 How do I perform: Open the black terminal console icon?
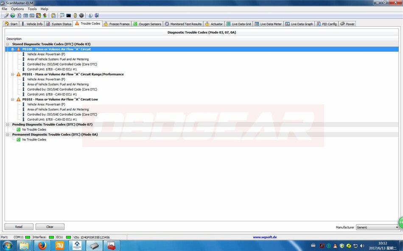click(69, 15)
